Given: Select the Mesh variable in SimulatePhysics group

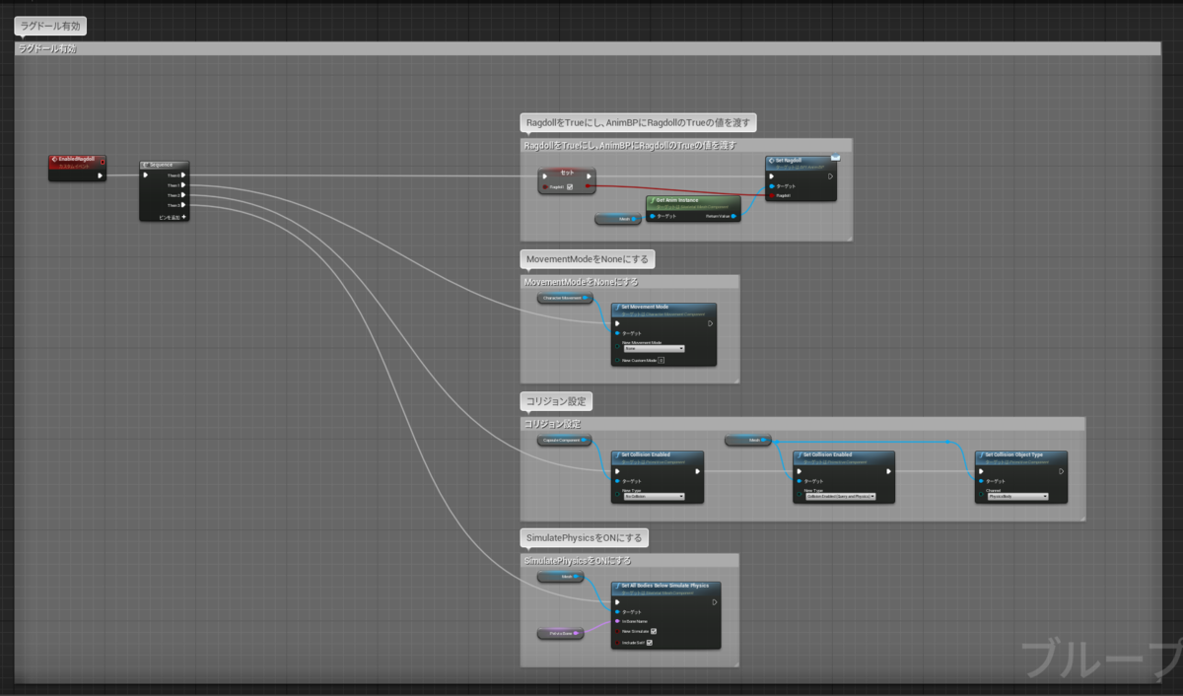Looking at the screenshot, I should click(561, 577).
